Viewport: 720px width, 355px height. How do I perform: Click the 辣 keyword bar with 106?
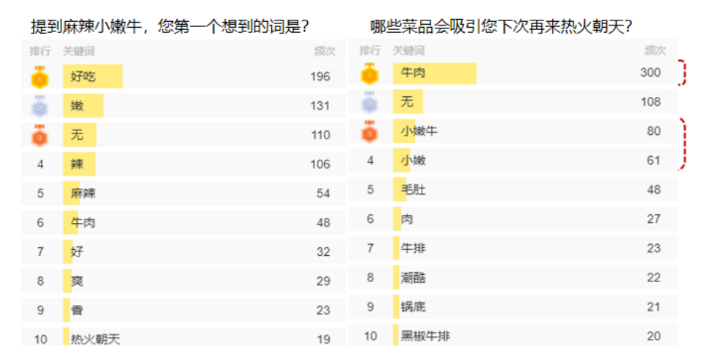[80, 164]
